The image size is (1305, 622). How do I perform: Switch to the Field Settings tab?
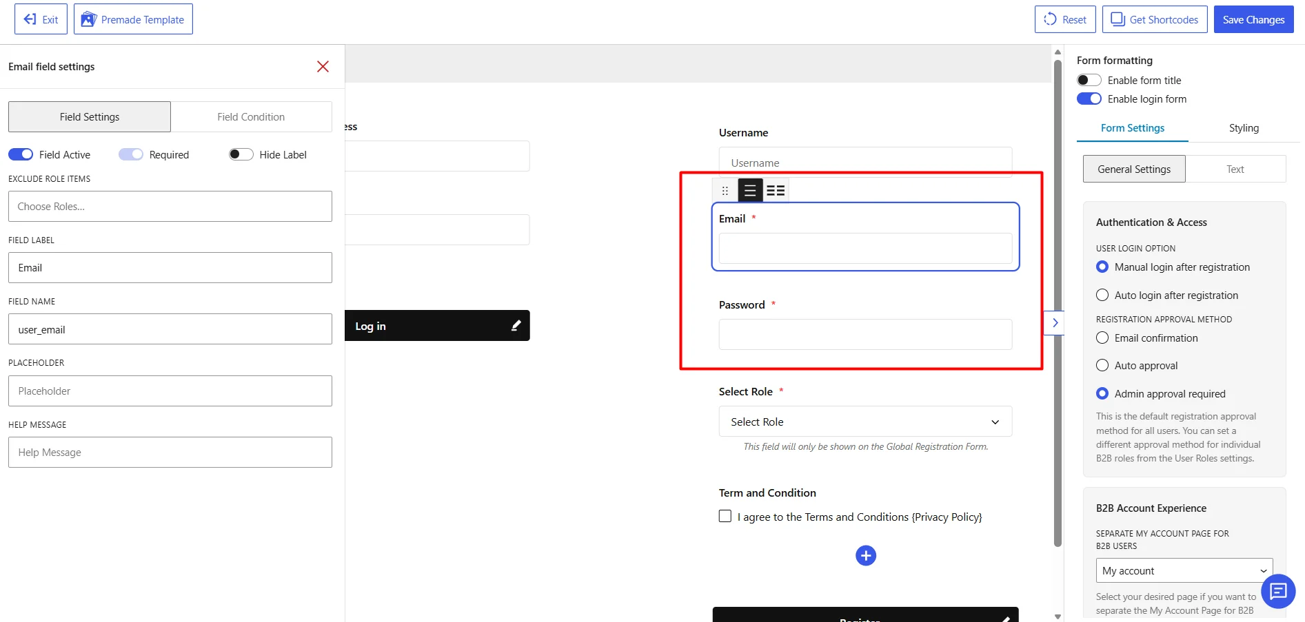pyautogui.click(x=90, y=117)
